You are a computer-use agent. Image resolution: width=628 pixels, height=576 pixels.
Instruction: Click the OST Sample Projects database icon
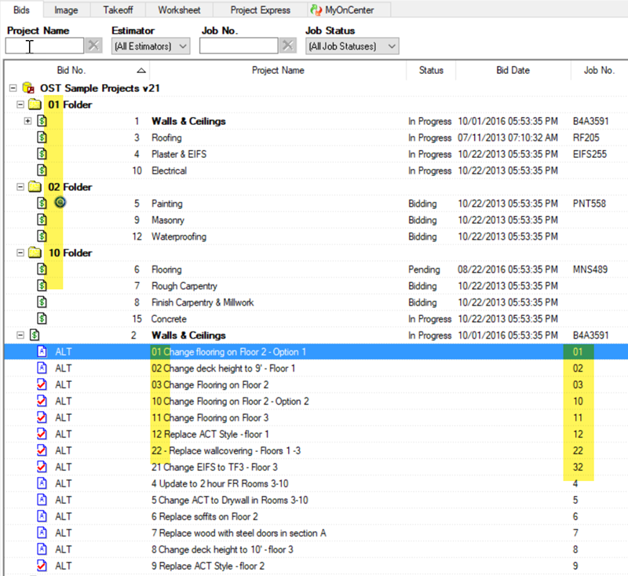(x=28, y=88)
